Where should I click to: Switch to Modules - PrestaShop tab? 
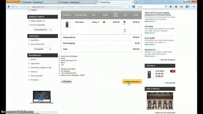40,2
